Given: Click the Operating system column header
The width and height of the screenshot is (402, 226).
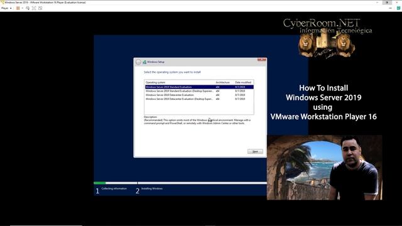Looking at the screenshot, I should pyautogui.click(x=155, y=82).
